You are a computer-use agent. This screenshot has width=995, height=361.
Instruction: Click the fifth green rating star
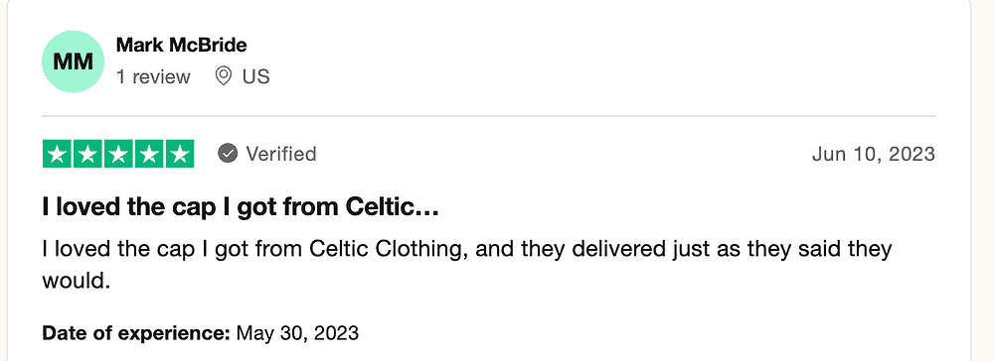(x=179, y=154)
